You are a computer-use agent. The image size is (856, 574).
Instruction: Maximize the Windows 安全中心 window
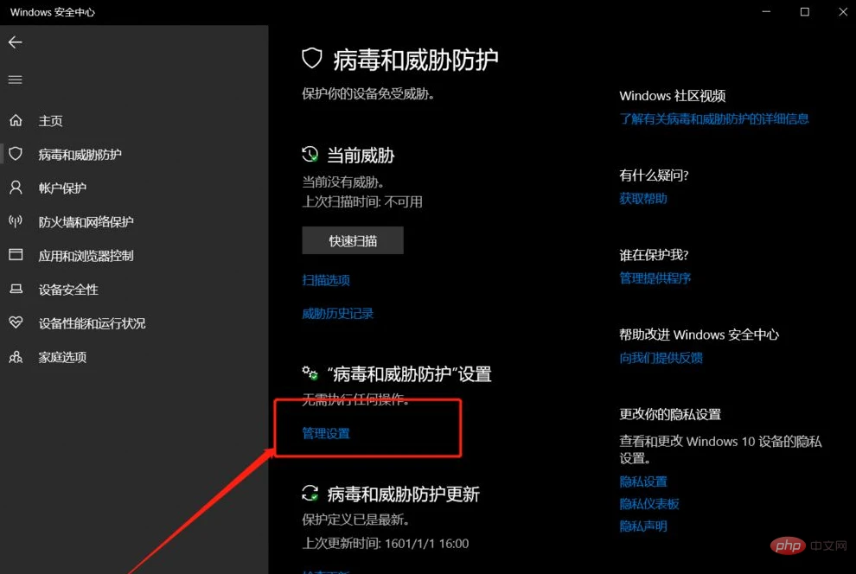[805, 12]
